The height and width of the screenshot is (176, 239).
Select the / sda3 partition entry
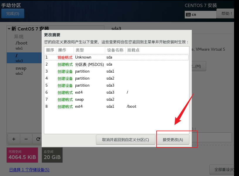[x=24, y=58]
